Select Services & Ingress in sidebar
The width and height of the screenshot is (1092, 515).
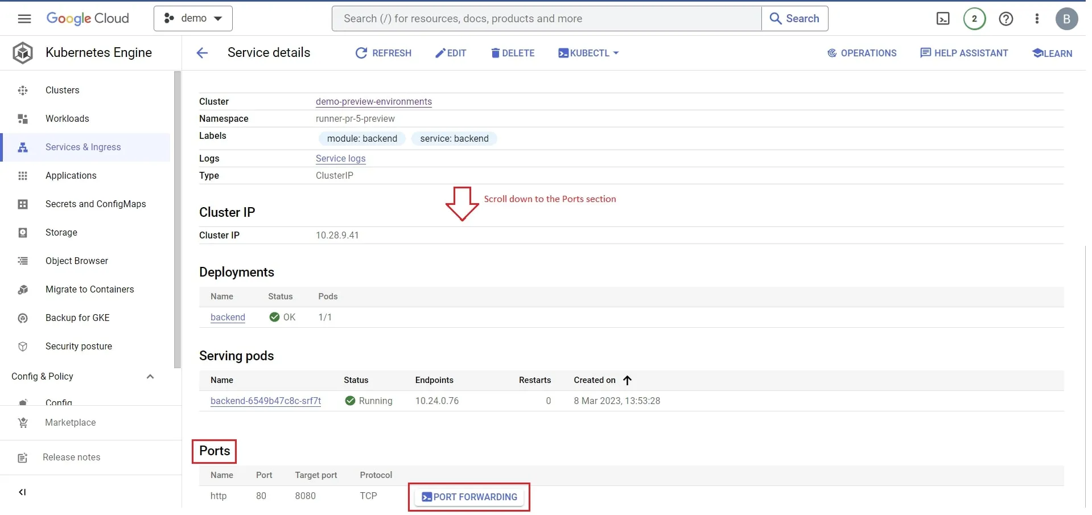tap(83, 147)
